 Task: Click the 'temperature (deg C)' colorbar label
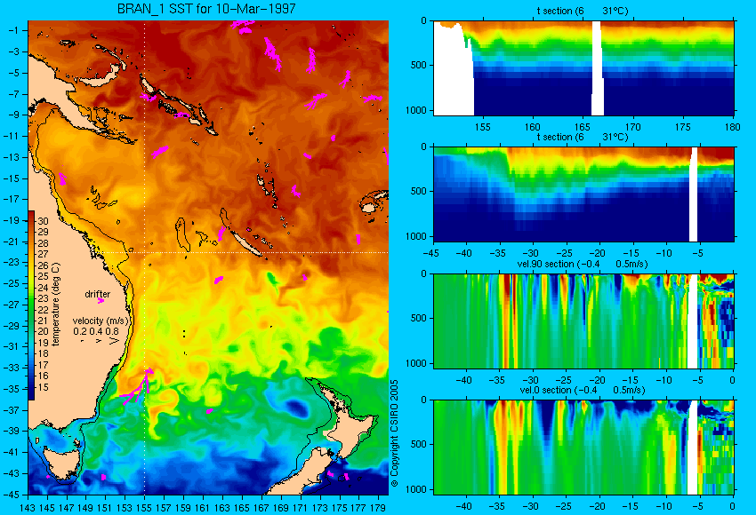55,305
